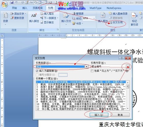
Task: Click the 插入(I) button
Action: tap(99, 115)
